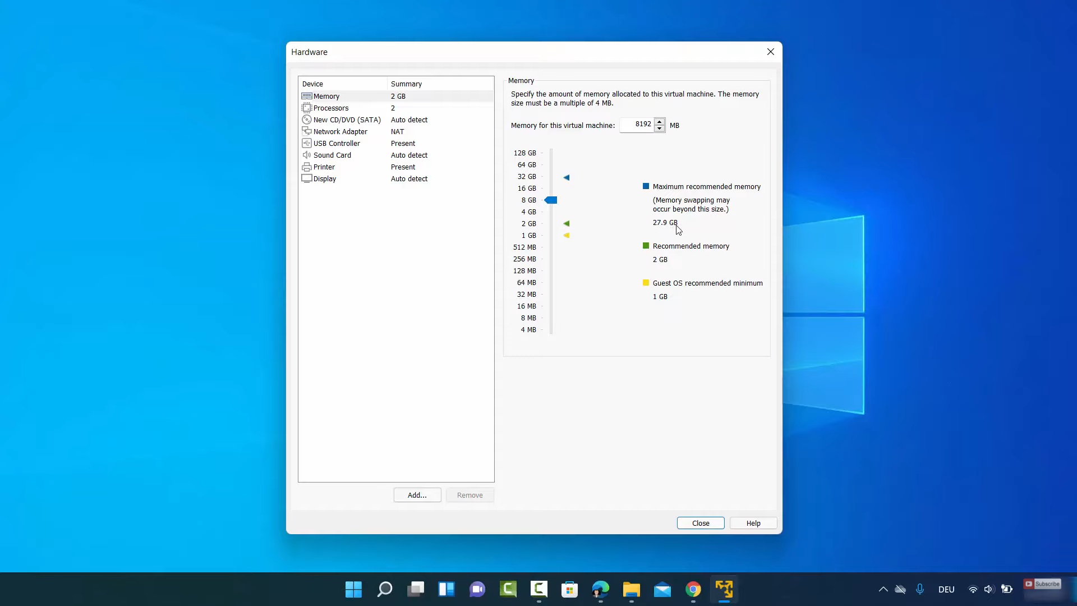Click the yellow guest OS minimum marker
The image size is (1077, 606).
567,236
